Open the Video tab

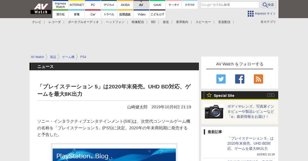tap(141, 14)
